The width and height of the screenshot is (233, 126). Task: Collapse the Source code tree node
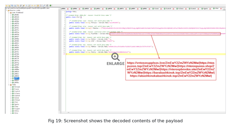click(x=7, y=11)
